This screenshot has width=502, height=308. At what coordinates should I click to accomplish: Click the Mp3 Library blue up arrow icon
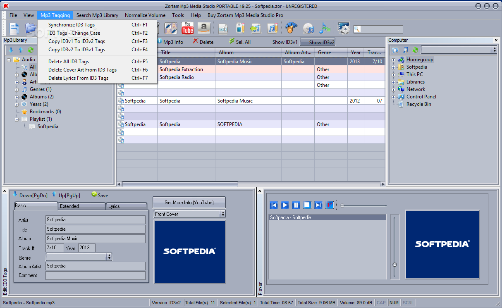tap(20, 50)
